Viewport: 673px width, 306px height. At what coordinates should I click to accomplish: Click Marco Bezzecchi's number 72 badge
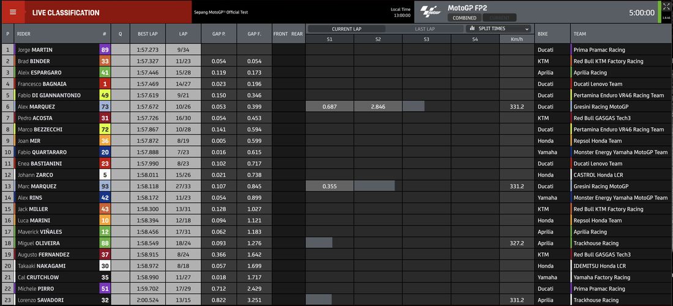[105, 129]
